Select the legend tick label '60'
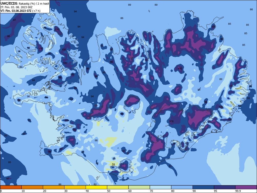Screen dimensions: 257x193 pyautogui.click(x=130, y=191)
